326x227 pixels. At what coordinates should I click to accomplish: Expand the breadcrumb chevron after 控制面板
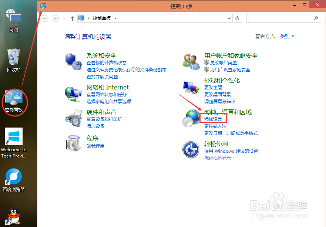tap(115, 18)
